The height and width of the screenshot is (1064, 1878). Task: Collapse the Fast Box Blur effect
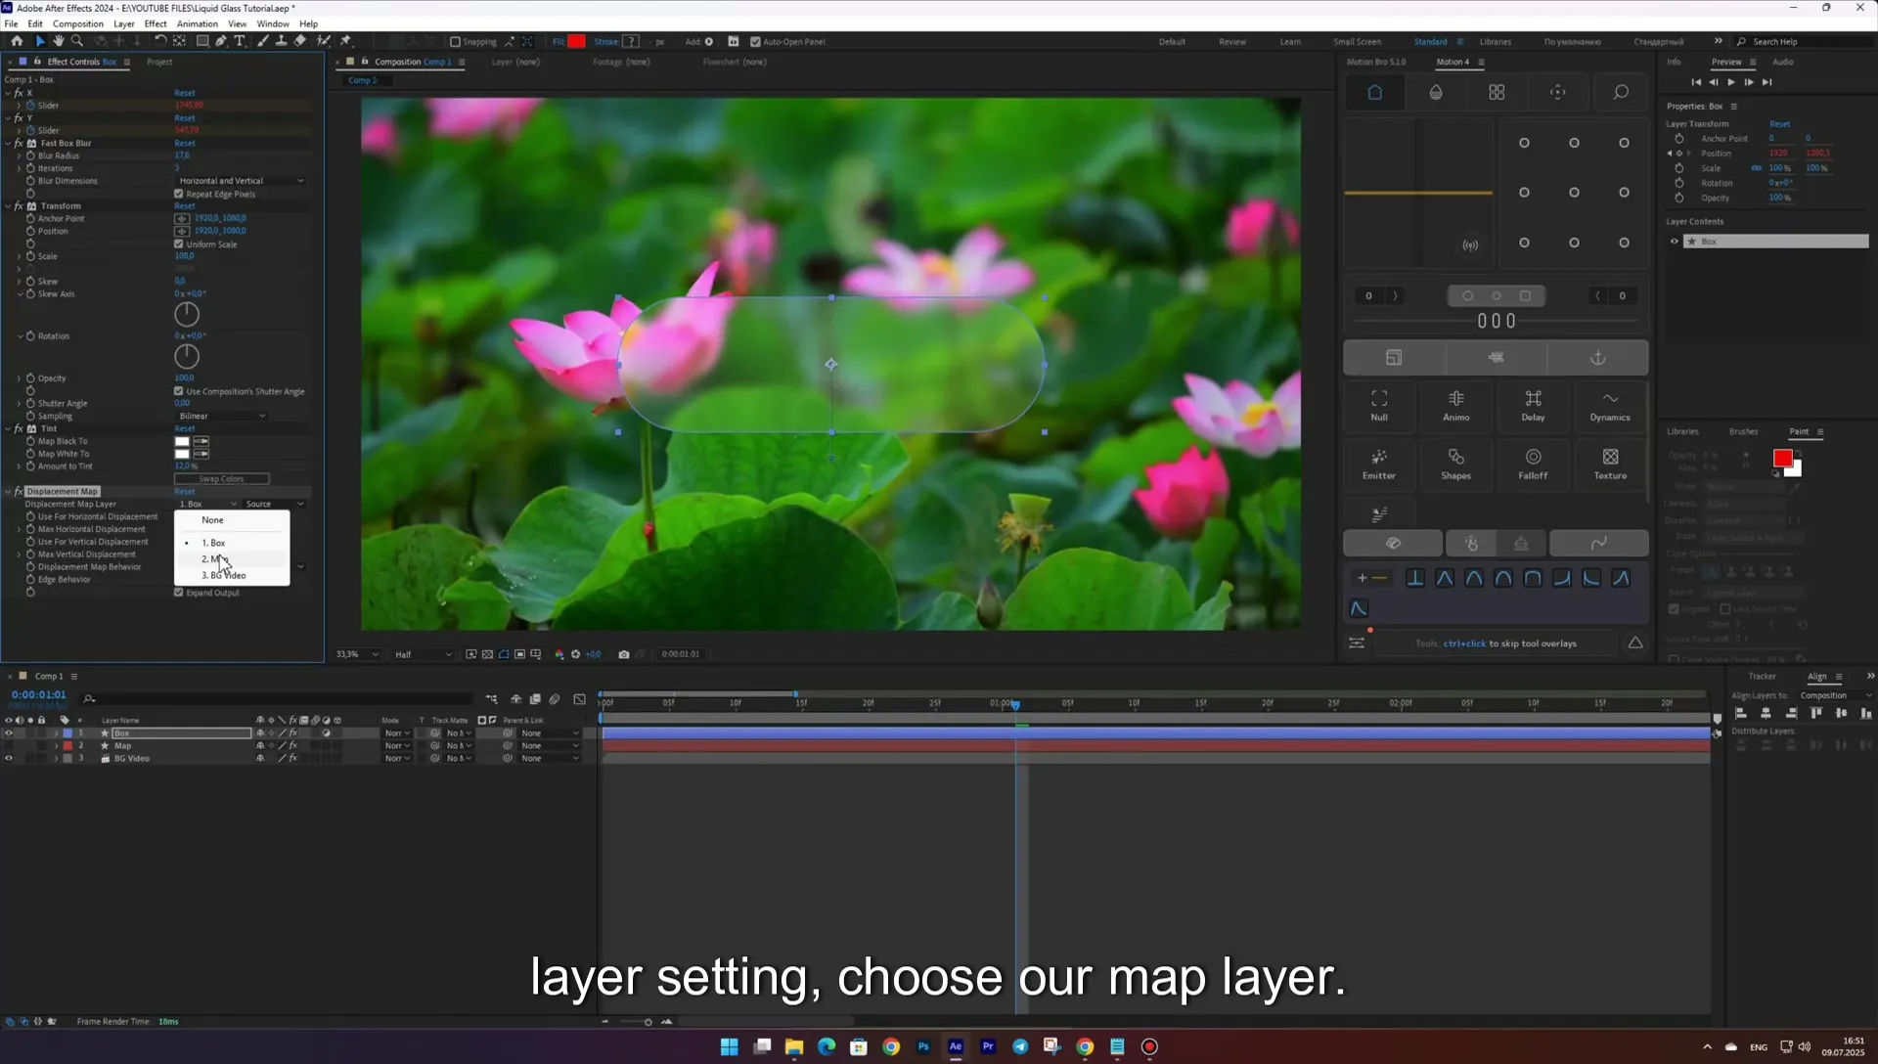[x=8, y=143]
